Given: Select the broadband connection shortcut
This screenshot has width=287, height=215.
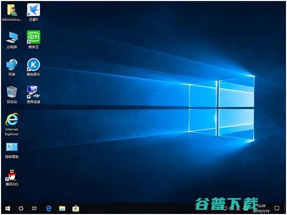Looking at the screenshot, I should tap(33, 94).
